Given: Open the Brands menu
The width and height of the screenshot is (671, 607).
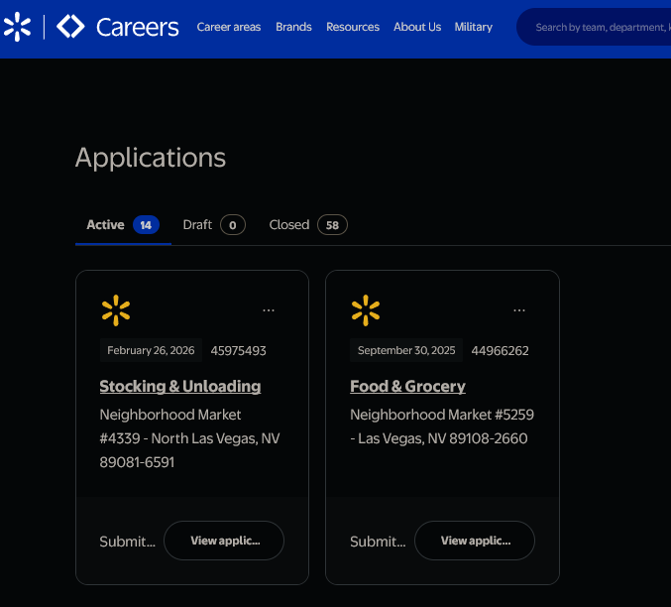Looking at the screenshot, I should (x=293, y=27).
